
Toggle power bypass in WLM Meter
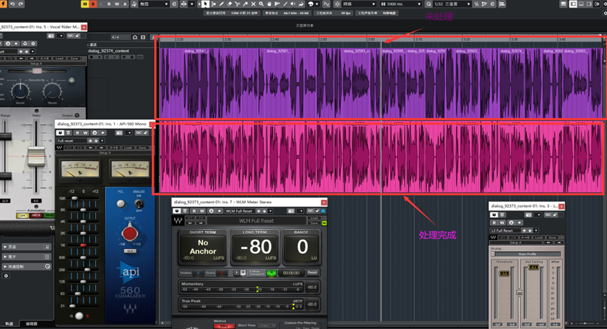pyautogui.click(x=177, y=211)
